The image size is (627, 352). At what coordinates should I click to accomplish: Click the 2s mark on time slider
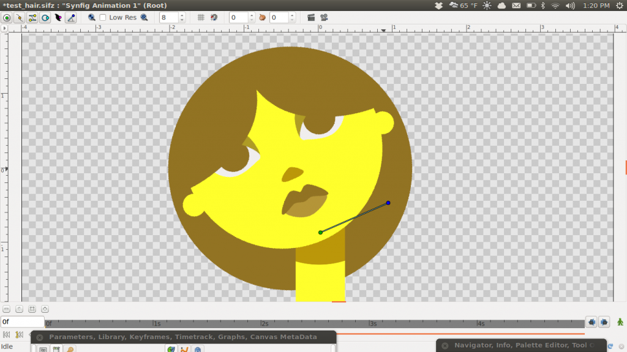pos(265,323)
